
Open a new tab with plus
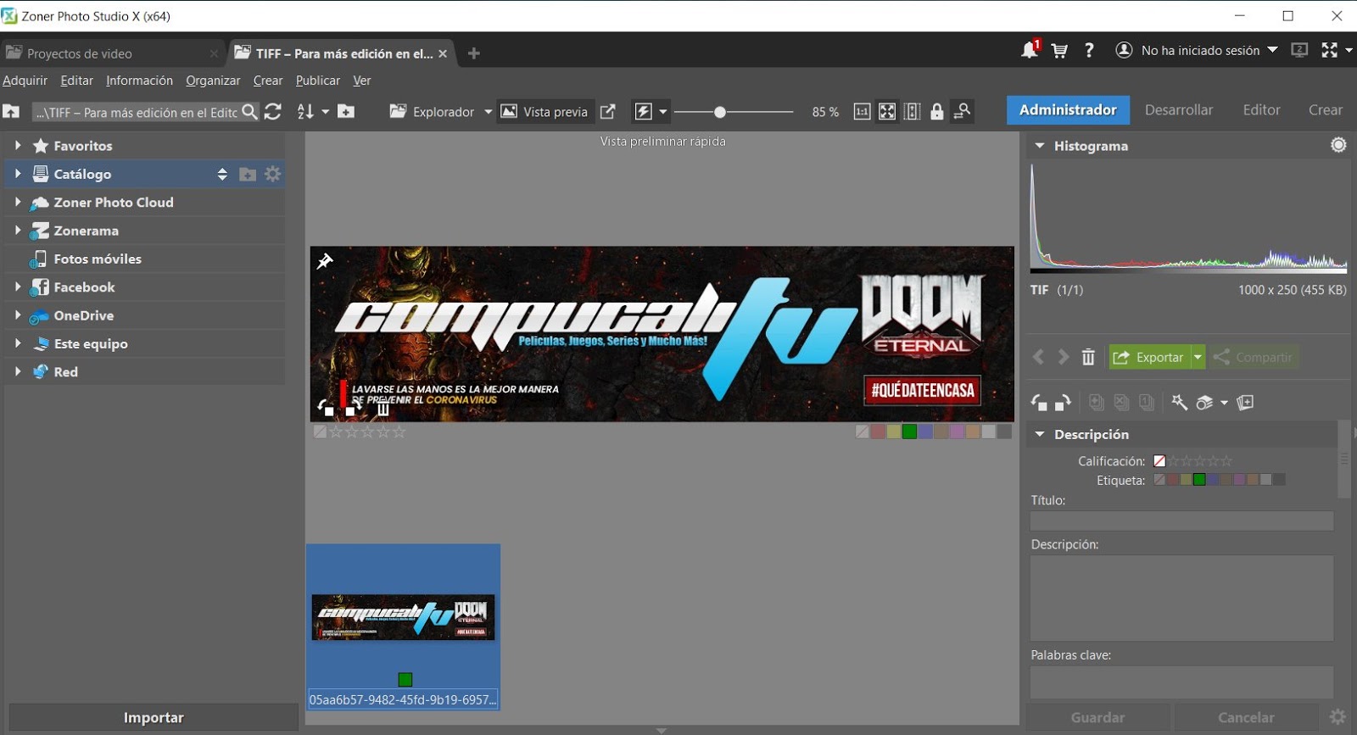[x=474, y=53]
